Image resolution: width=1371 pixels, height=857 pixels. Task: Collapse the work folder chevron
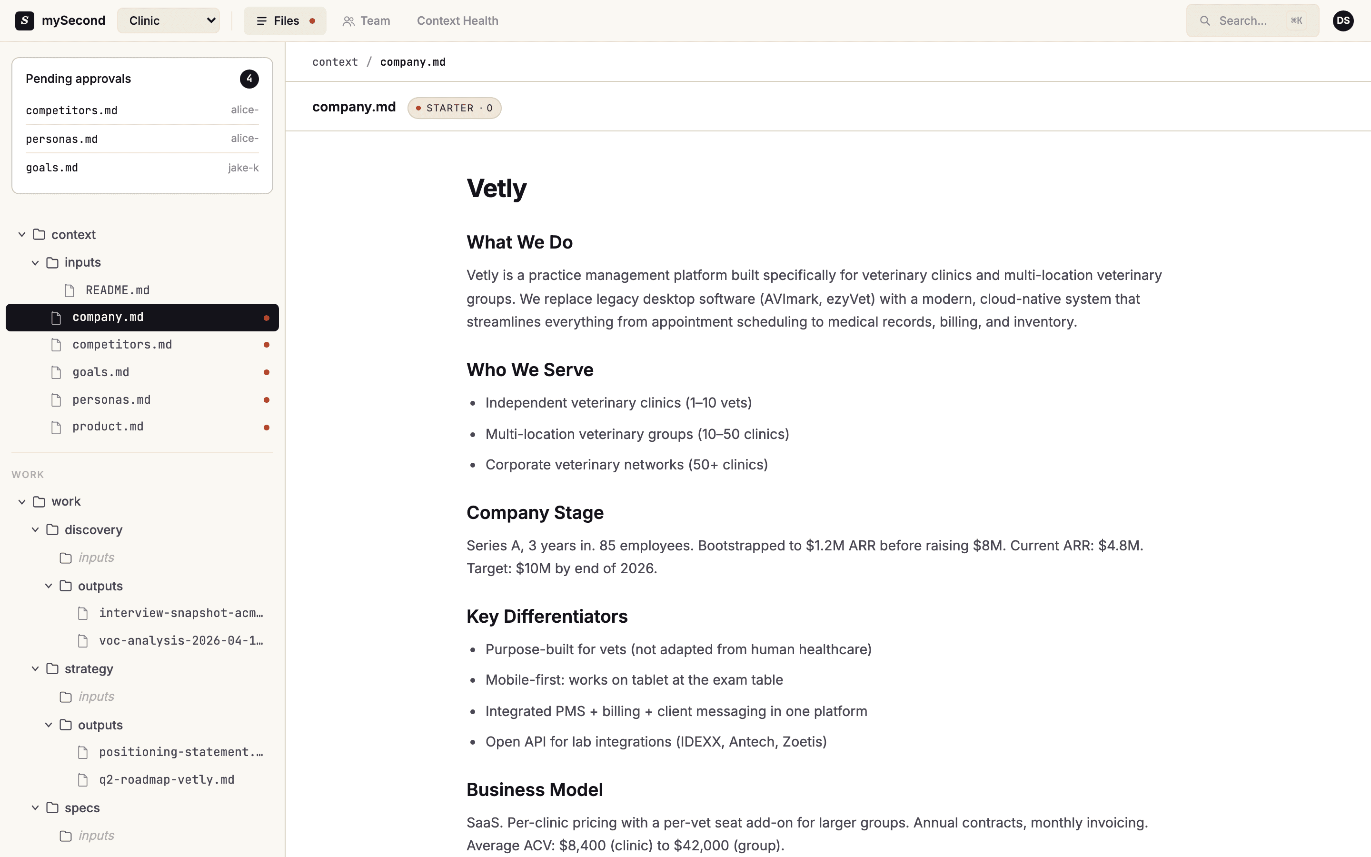click(22, 502)
